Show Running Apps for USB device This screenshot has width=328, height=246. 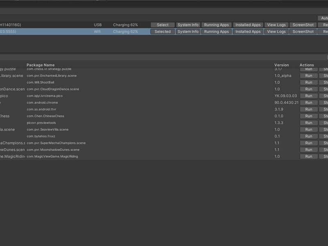(x=216, y=25)
